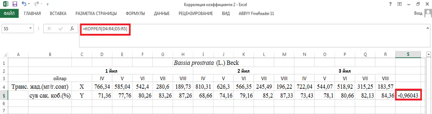Image resolution: width=432 pixels, height=114 pixels.
Task: Click the Insert Function fx icon
Action: click(x=72, y=29)
